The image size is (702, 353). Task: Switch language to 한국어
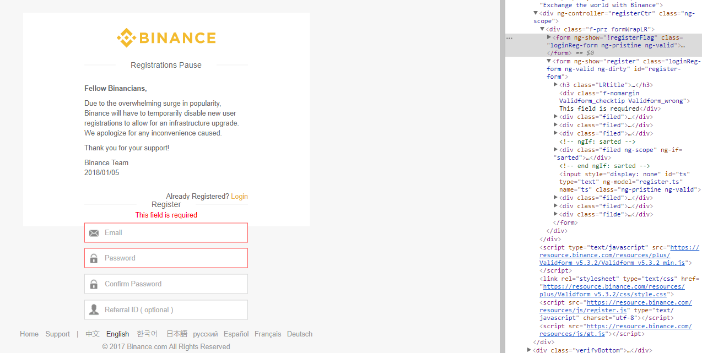(147, 334)
